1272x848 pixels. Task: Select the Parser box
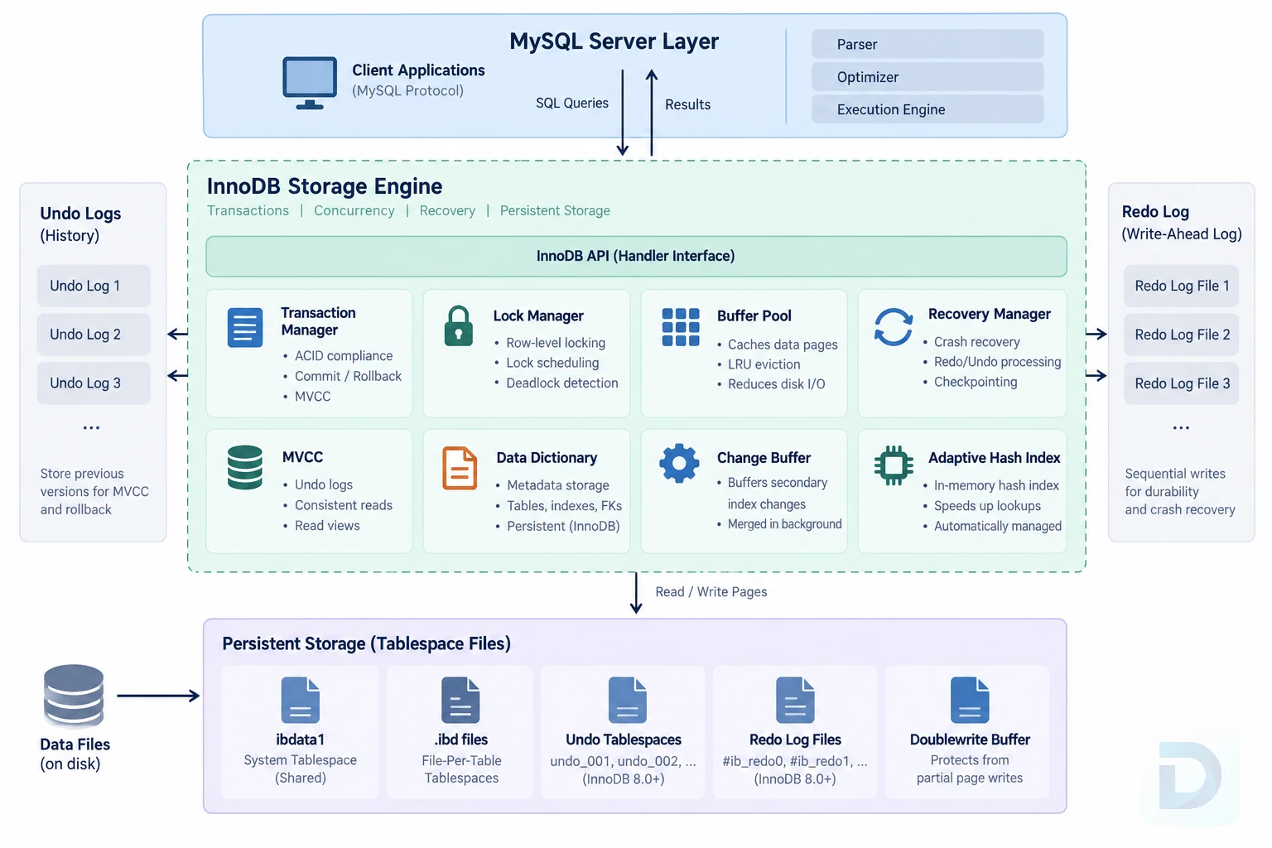(927, 44)
